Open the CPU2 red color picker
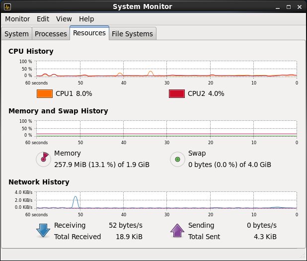The width and height of the screenshot is (307, 261). [x=177, y=93]
